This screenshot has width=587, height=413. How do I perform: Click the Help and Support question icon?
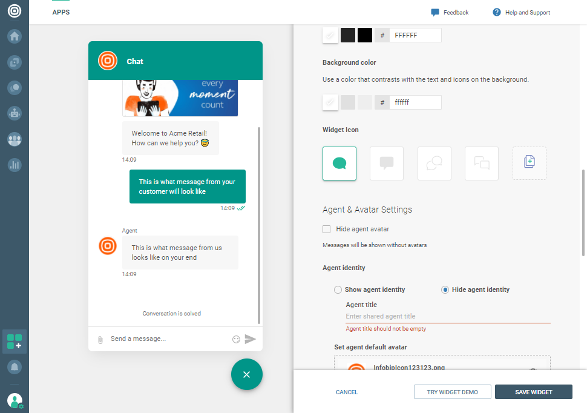(496, 12)
